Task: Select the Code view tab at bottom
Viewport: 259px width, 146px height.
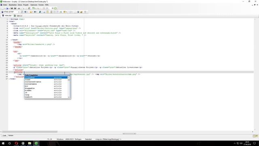Action: (x=4, y=135)
